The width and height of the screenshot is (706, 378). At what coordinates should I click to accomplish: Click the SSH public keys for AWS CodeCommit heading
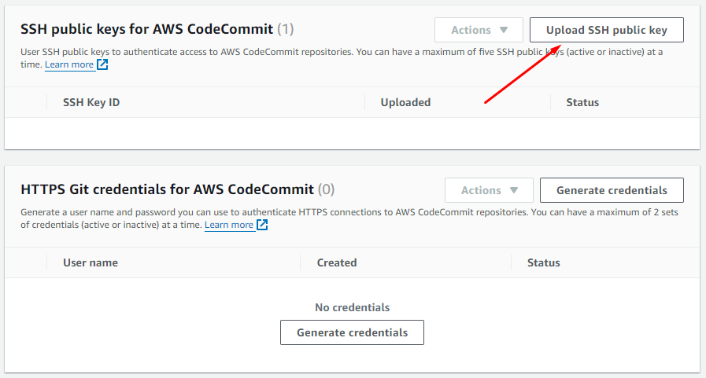(146, 29)
